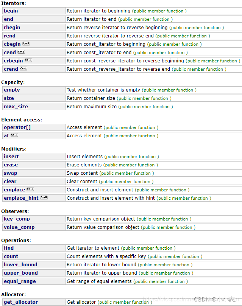Follow the equal_range link
The image size is (242, 306).
pyautogui.click(x=20, y=281)
